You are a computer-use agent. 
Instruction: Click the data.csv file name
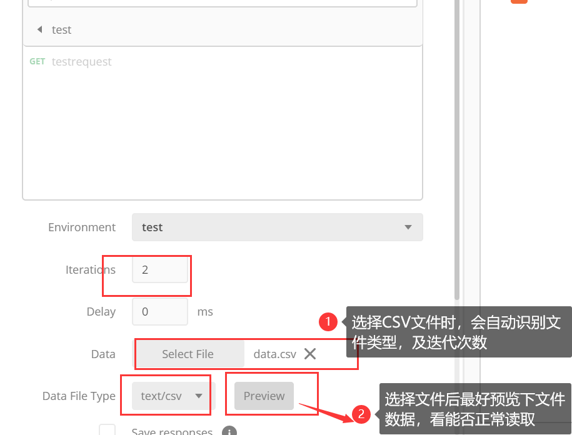pyautogui.click(x=274, y=354)
